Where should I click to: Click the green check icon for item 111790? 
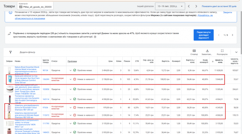[x=75, y=123]
